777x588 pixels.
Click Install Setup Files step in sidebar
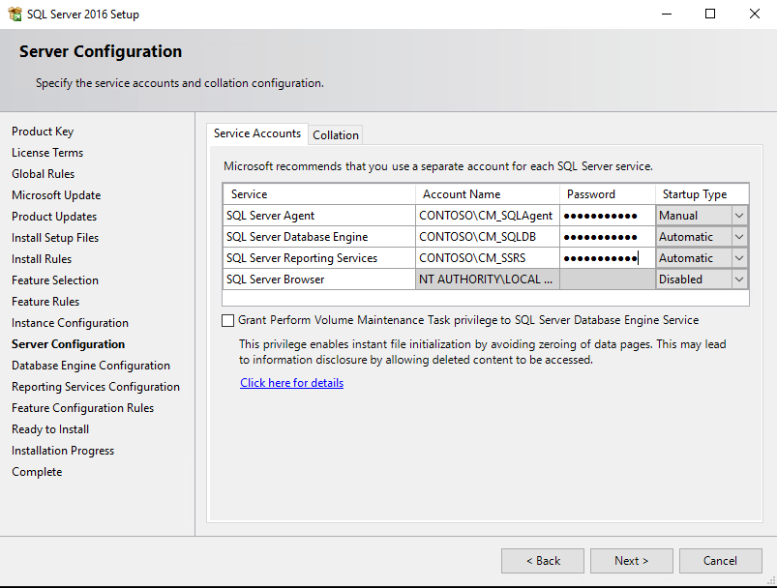coord(55,238)
